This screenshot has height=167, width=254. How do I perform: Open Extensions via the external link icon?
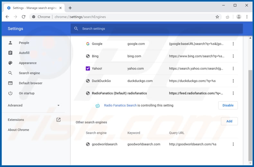pos(59,120)
